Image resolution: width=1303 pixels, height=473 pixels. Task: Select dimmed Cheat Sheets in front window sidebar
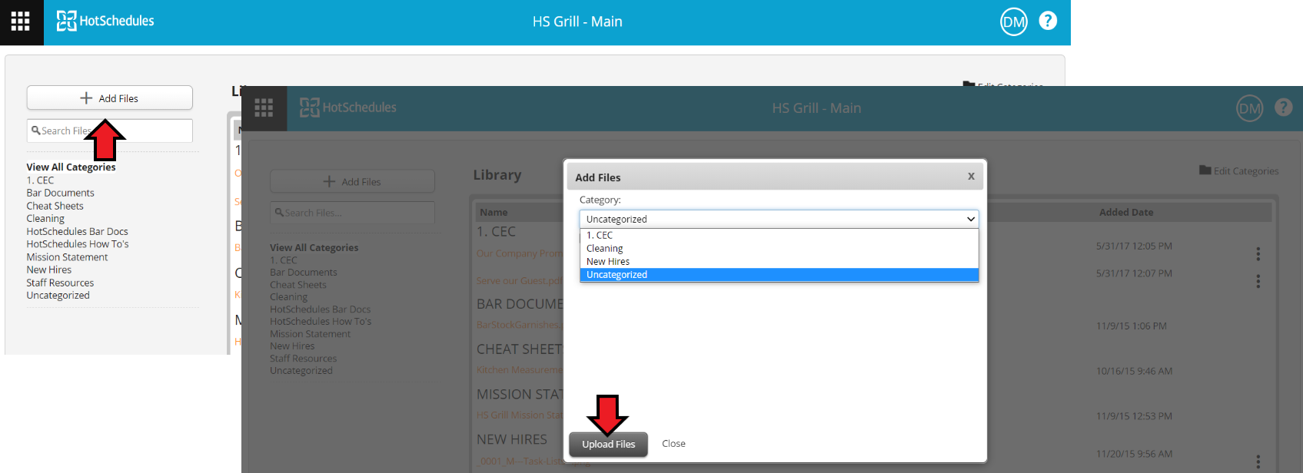(x=297, y=284)
